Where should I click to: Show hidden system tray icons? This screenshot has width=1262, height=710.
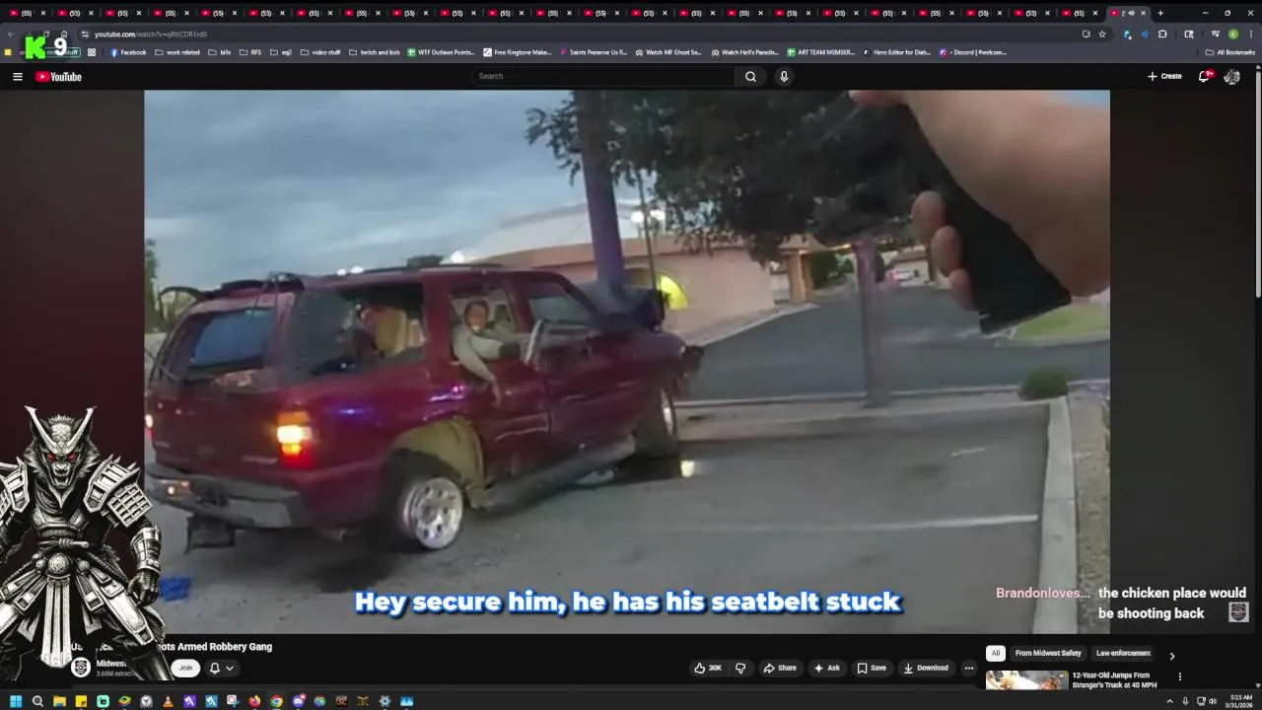point(1170,701)
